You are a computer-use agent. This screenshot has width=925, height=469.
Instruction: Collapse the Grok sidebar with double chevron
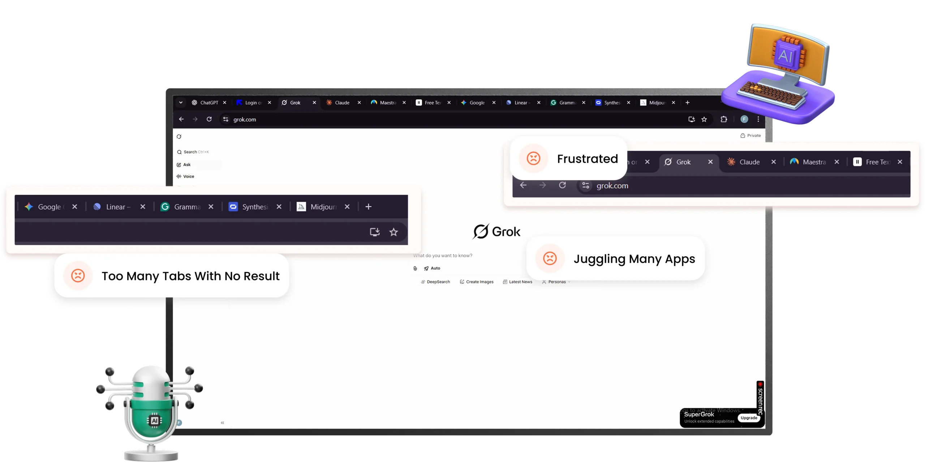(x=222, y=422)
